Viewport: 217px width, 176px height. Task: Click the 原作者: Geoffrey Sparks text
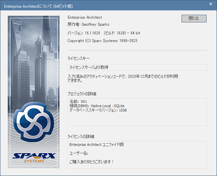coord(88,25)
